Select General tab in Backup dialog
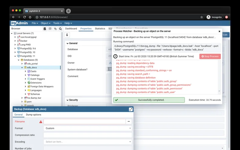The image size is (240, 150). [19, 115]
